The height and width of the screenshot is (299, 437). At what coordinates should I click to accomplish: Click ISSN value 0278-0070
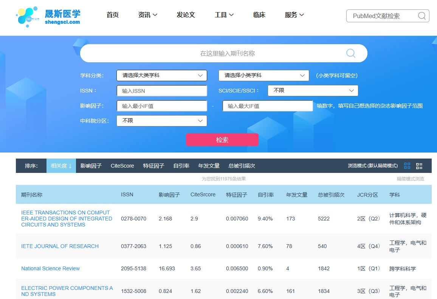click(x=133, y=219)
